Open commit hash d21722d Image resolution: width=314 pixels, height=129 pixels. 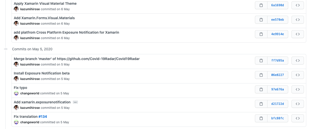(x=278, y=104)
